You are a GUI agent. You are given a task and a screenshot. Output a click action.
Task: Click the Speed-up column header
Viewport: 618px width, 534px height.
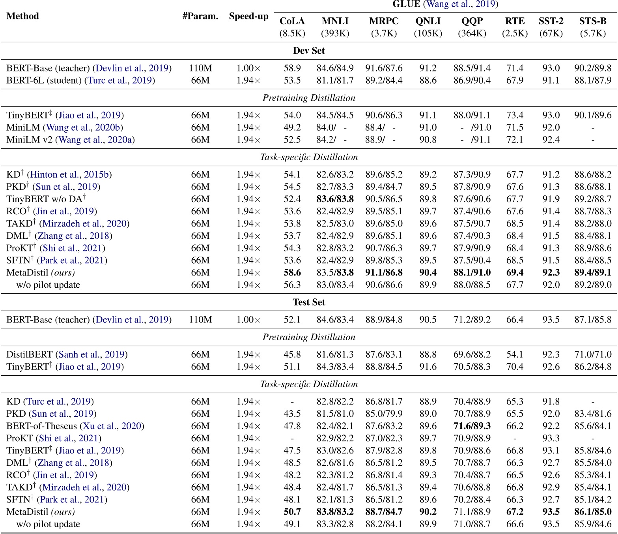(248, 17)
